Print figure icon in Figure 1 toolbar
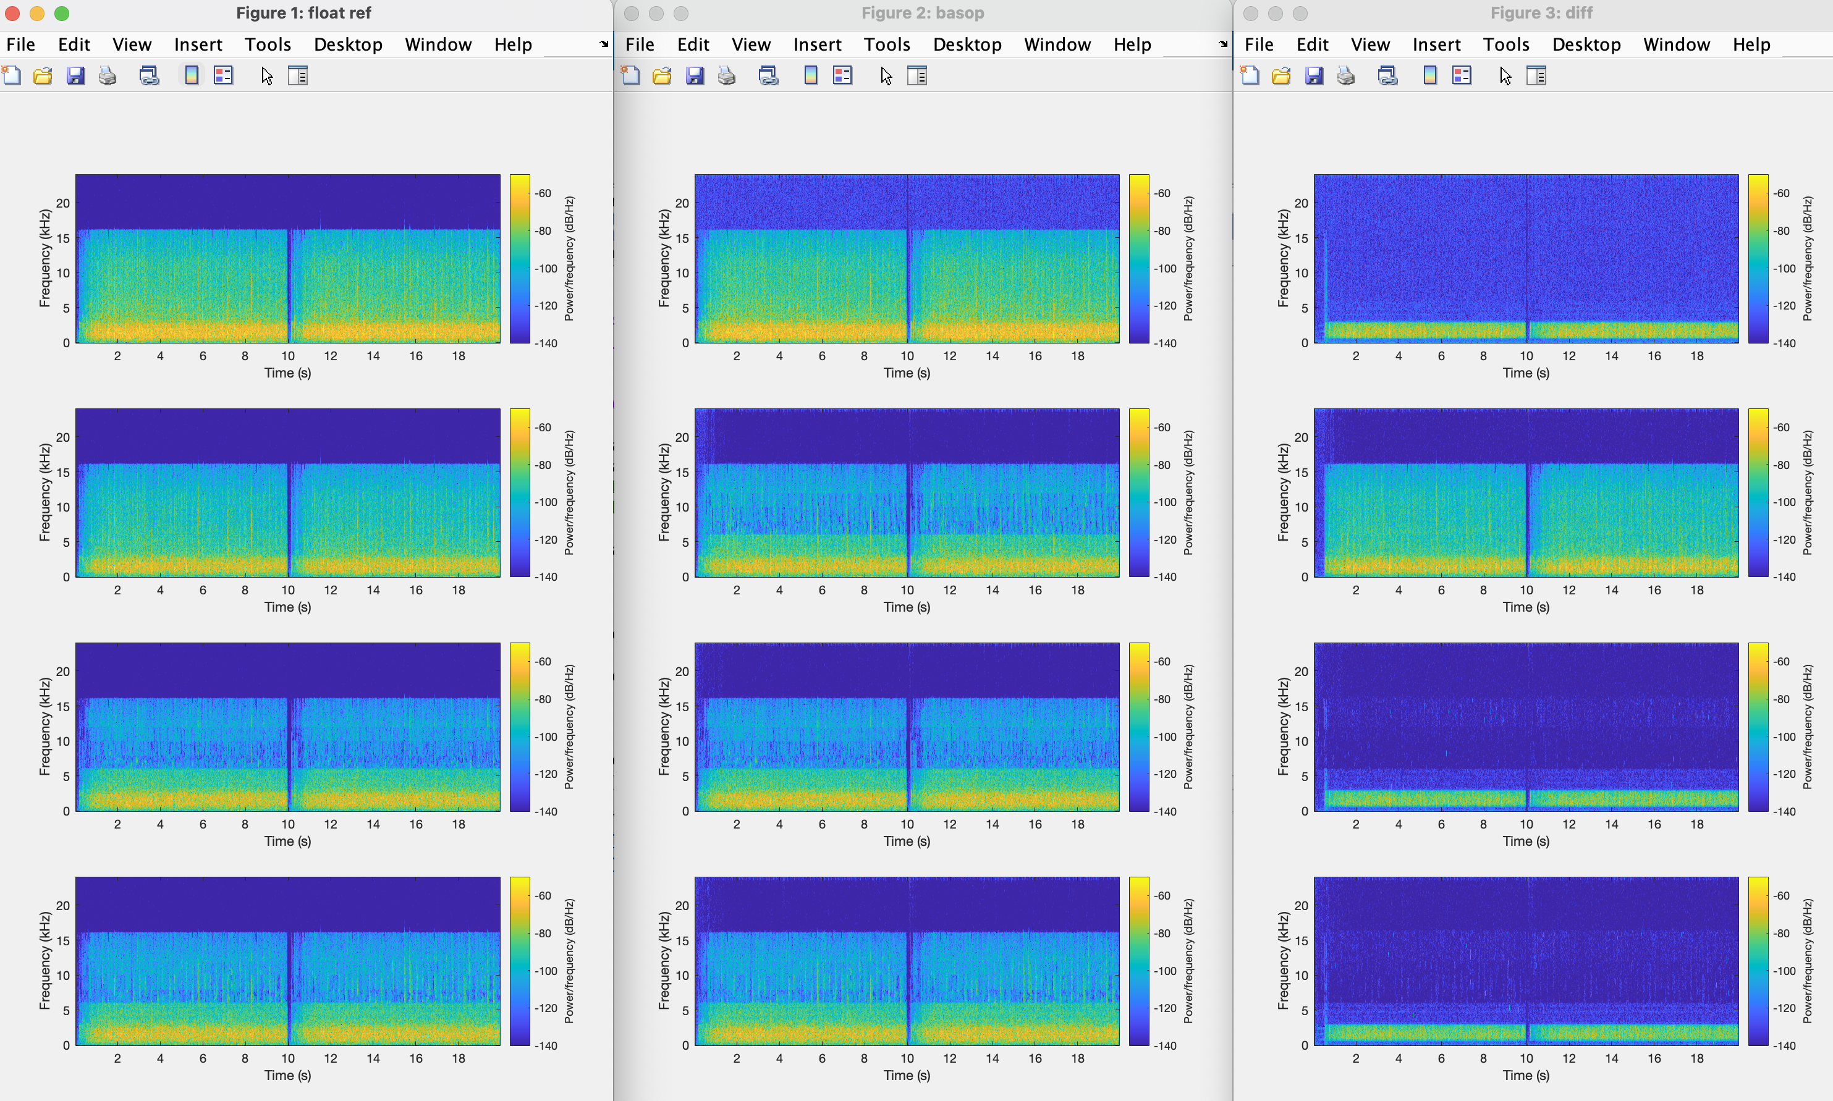1833x1101 pixels. 108,75
